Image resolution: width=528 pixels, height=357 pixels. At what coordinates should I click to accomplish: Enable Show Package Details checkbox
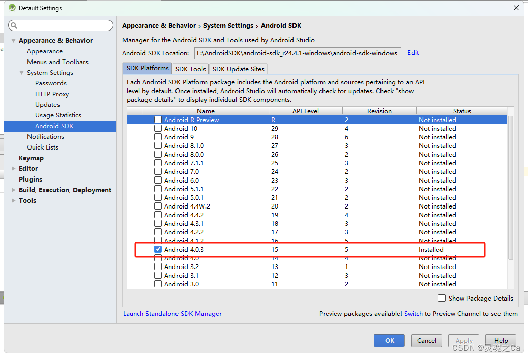click(442, 298)
